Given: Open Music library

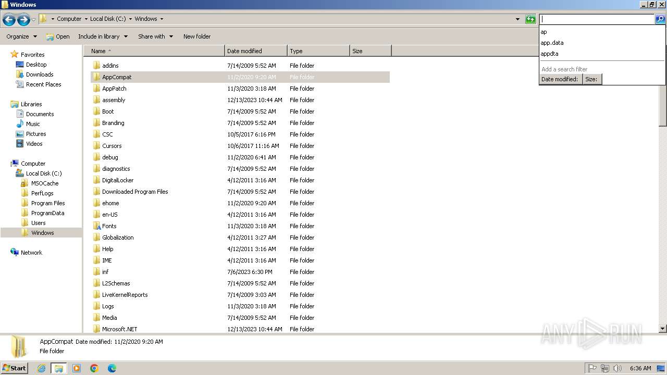Looking at the screenshot, I should 33,124.
